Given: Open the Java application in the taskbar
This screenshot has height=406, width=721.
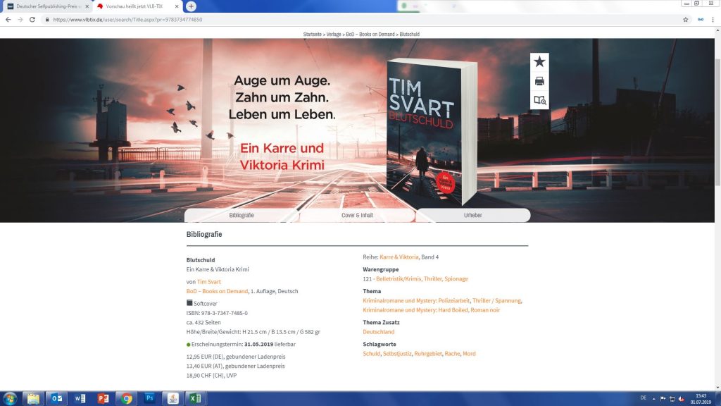Looking at the screenshot, I should click(x=173, y=399).
